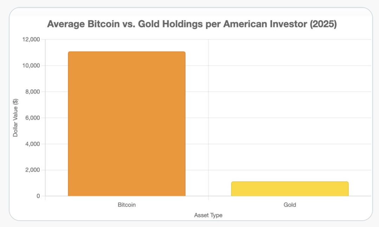This screenshot has width=379, height=227.
Task: Click the top edge of the Gold bar
Action: click(x=290, y=182)
